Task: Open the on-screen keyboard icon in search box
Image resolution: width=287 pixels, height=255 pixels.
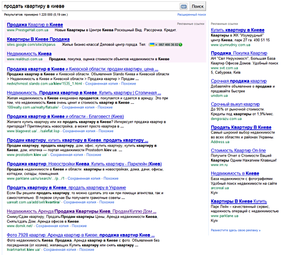Action: click(x=183, y=6)
